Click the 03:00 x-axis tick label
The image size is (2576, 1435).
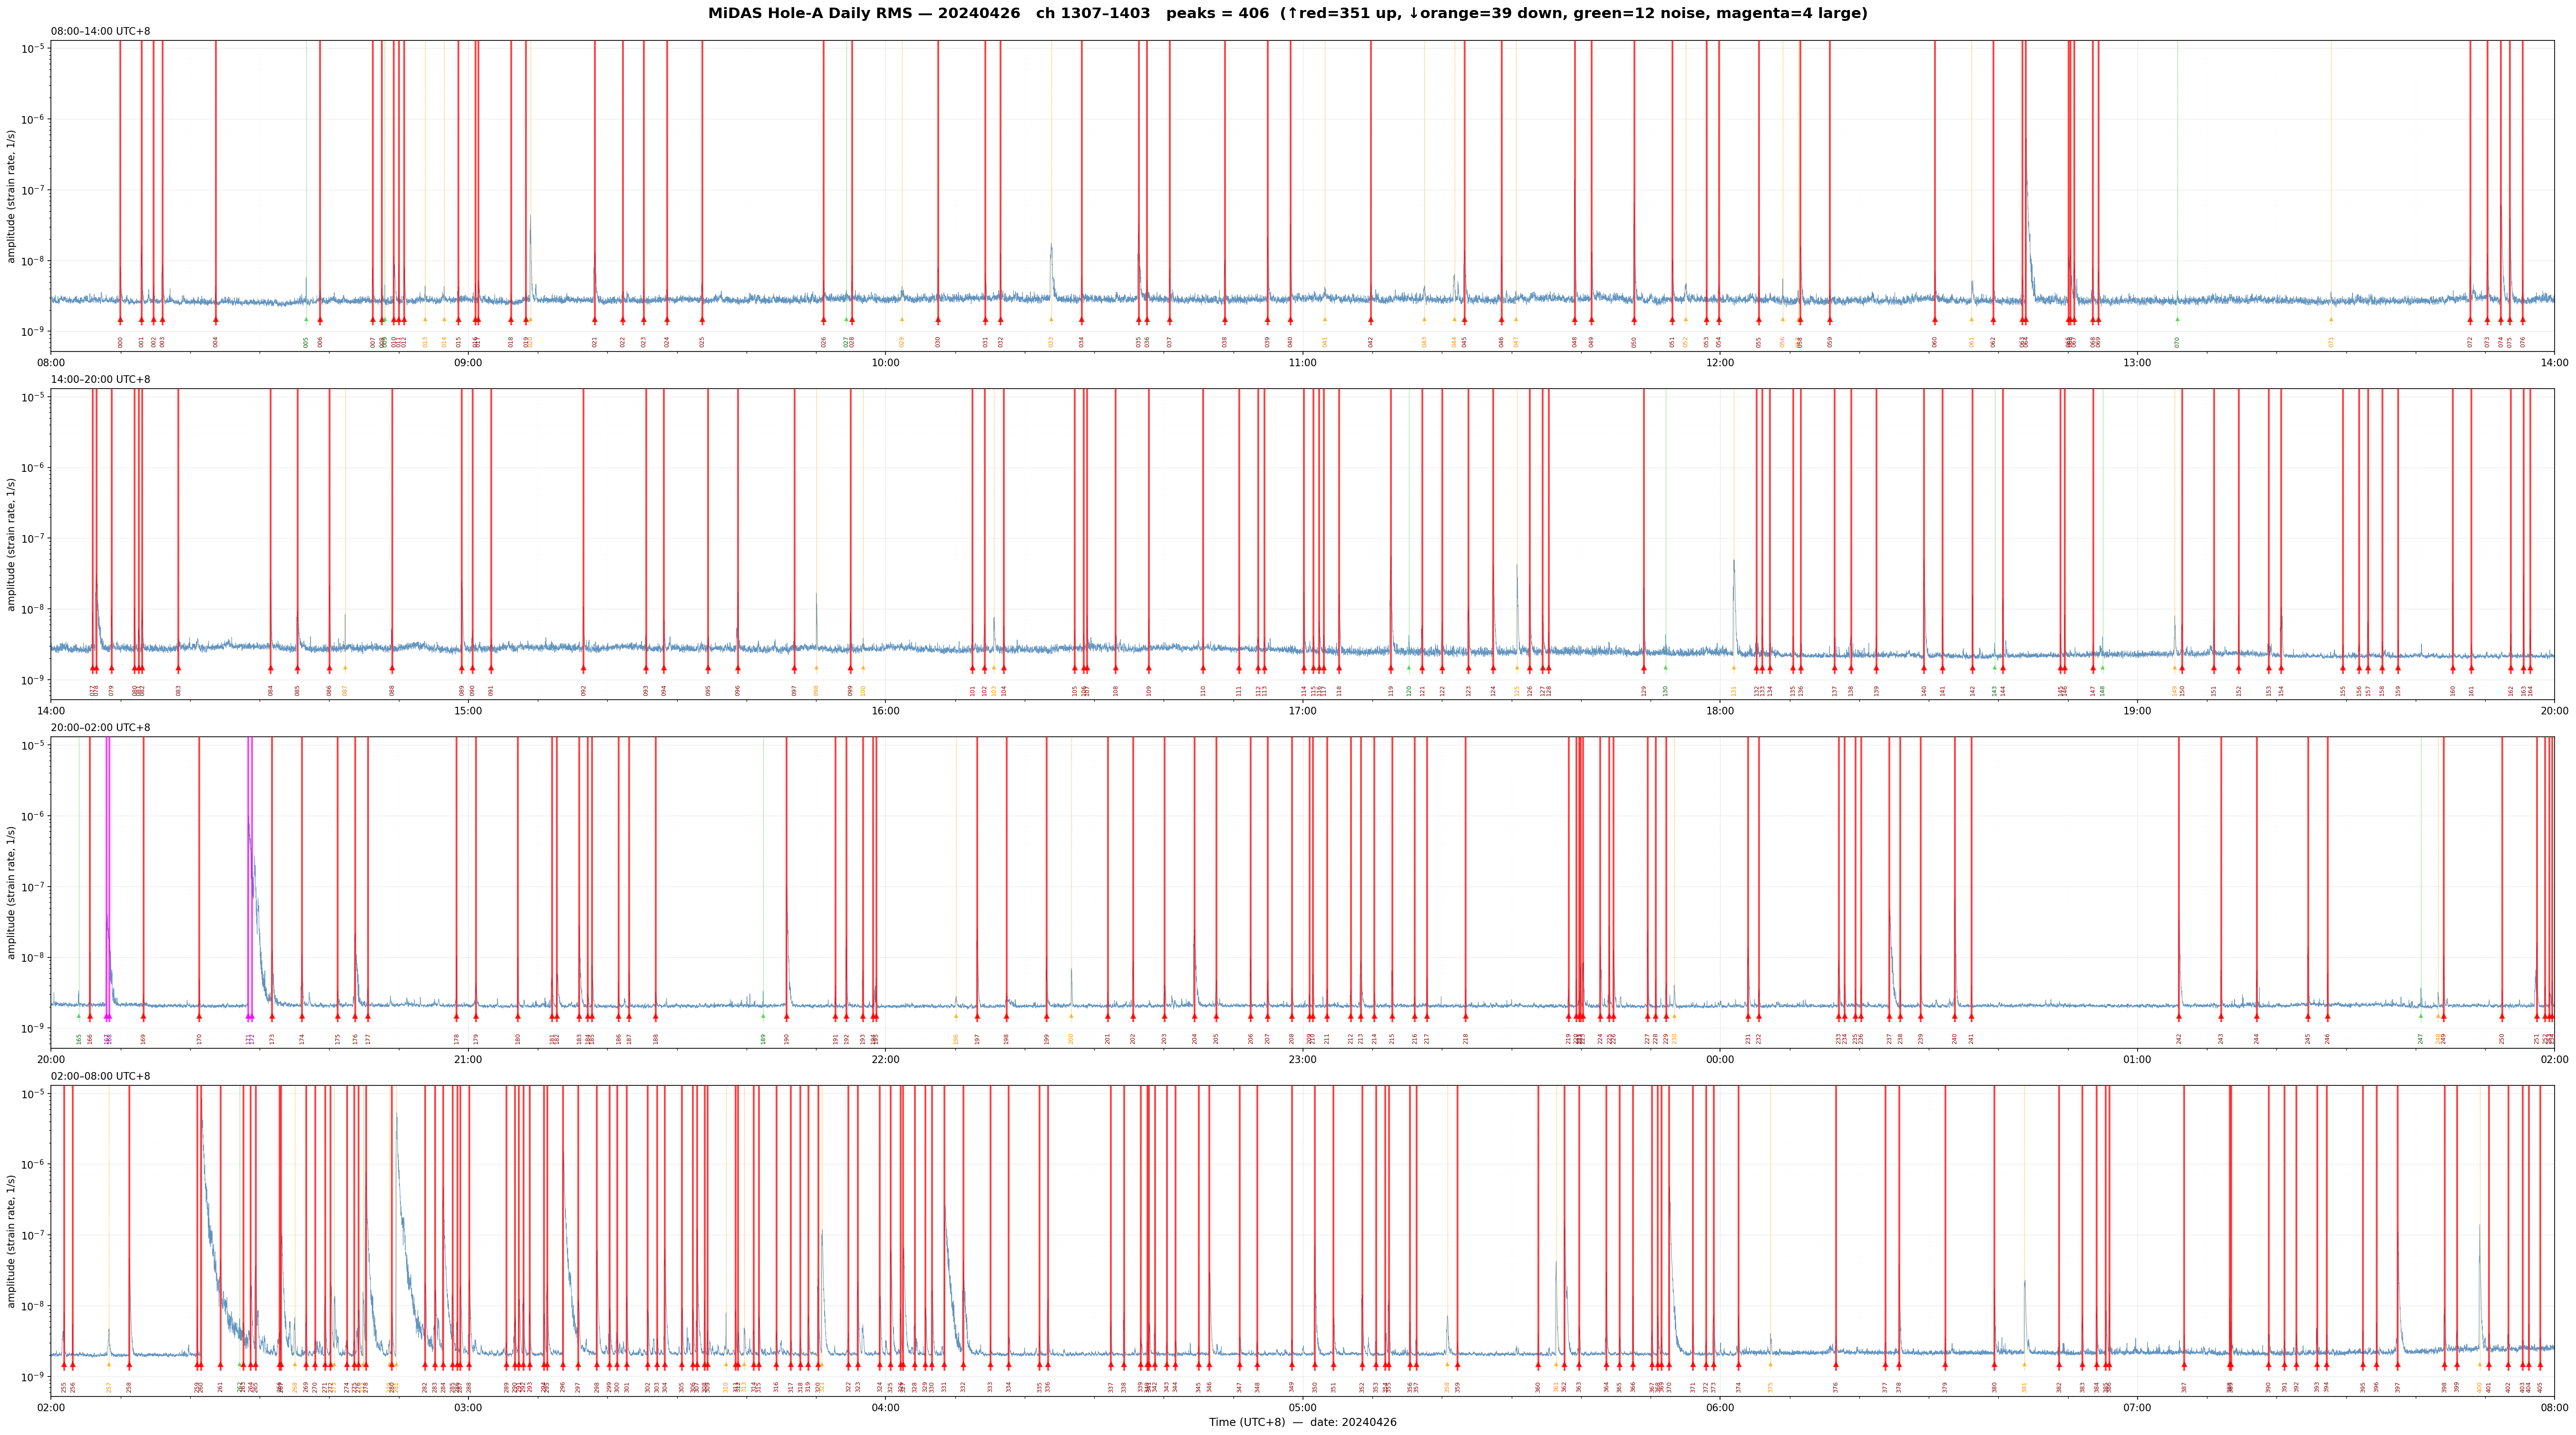pos(468,1408)
